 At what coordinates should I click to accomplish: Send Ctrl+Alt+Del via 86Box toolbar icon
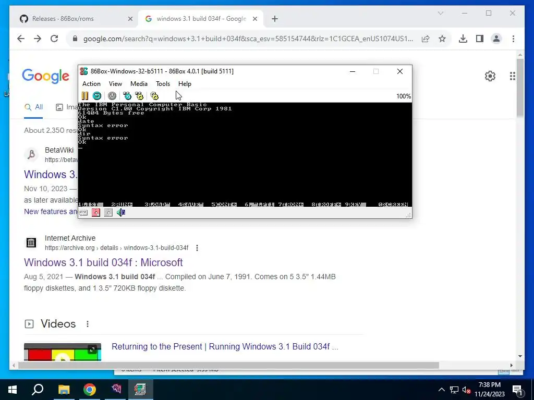pos(127,96)
